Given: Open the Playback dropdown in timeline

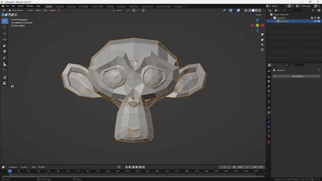Looking at the screenshot, I should [x=14, y=167].
